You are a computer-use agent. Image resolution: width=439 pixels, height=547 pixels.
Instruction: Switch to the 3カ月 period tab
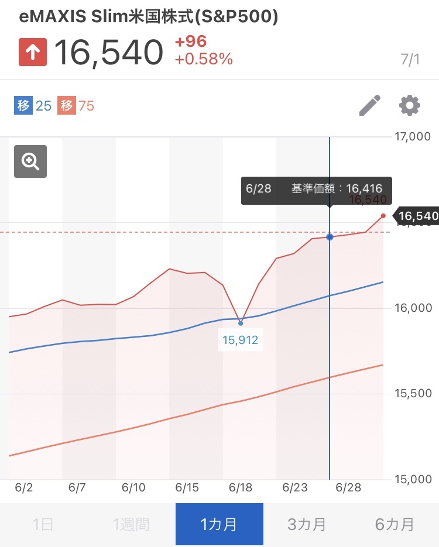click(x=307, y=524)
